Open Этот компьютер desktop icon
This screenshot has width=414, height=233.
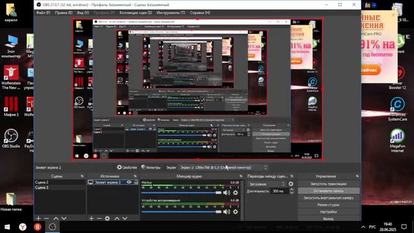11,46
